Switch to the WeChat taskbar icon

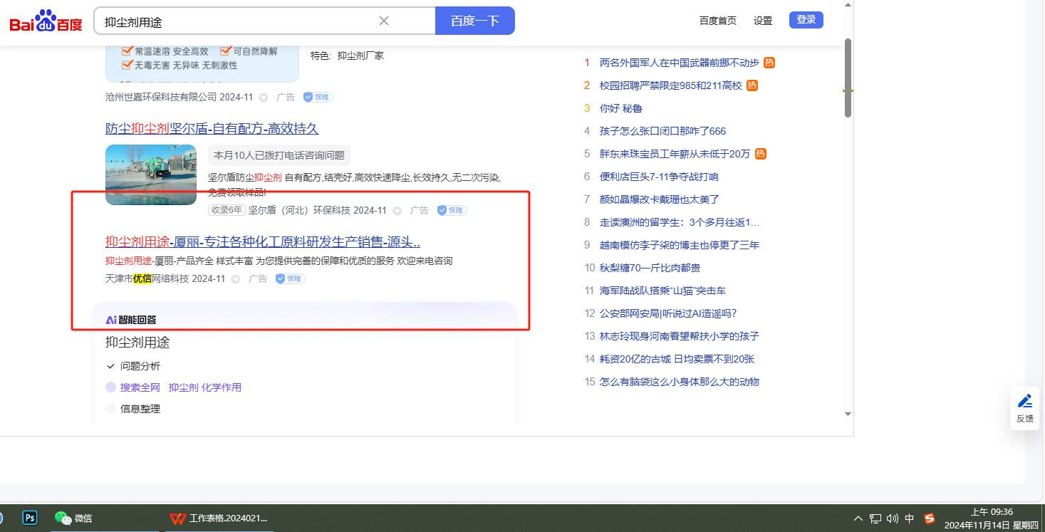coord(63,518)
